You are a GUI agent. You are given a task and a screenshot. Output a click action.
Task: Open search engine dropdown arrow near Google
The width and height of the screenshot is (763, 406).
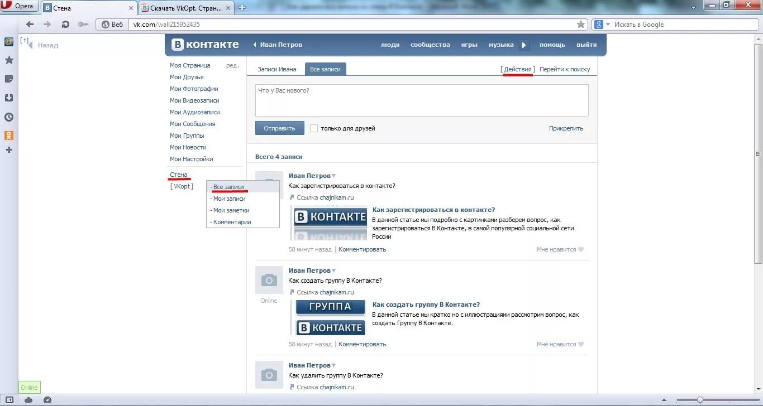pyautogui.click(x=608, y=25)
